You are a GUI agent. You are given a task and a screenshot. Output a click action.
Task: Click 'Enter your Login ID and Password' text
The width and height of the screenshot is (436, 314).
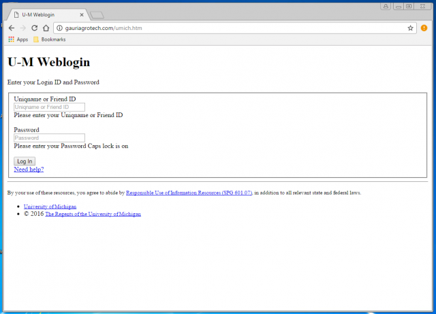[53, 82]
